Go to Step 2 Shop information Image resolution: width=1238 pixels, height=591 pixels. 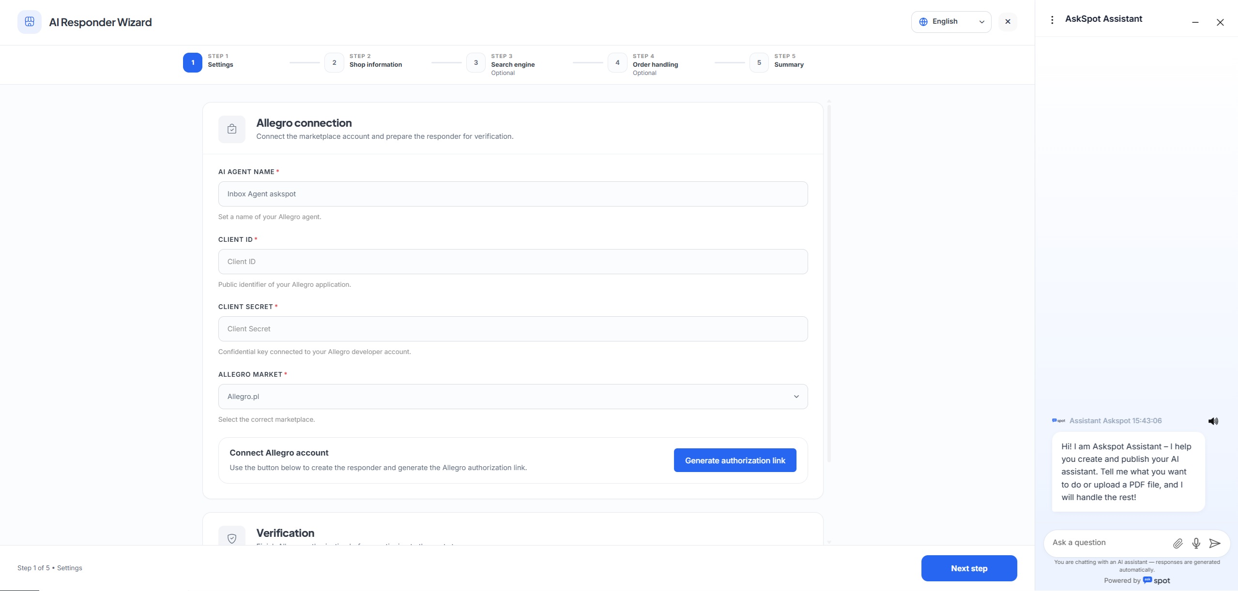pos(363,63)
